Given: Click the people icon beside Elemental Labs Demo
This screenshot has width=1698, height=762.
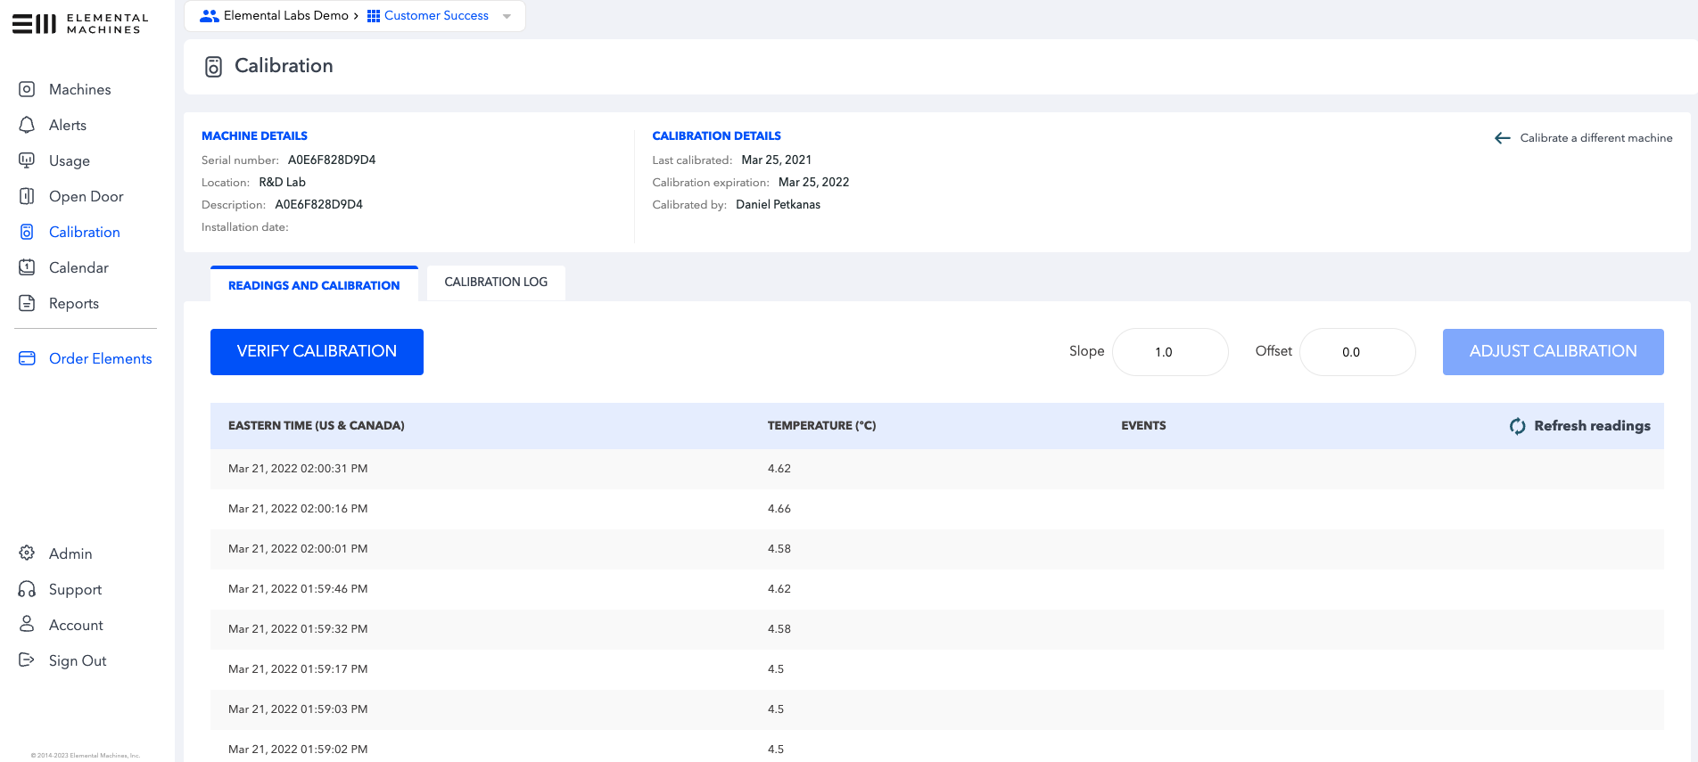Looking at the screenshot, I should pyautogui.click(x=210, y=16).
